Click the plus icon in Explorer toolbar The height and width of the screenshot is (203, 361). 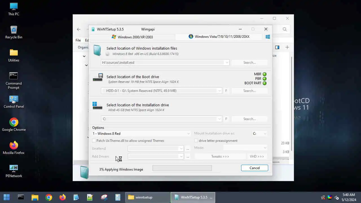point(287,47)
